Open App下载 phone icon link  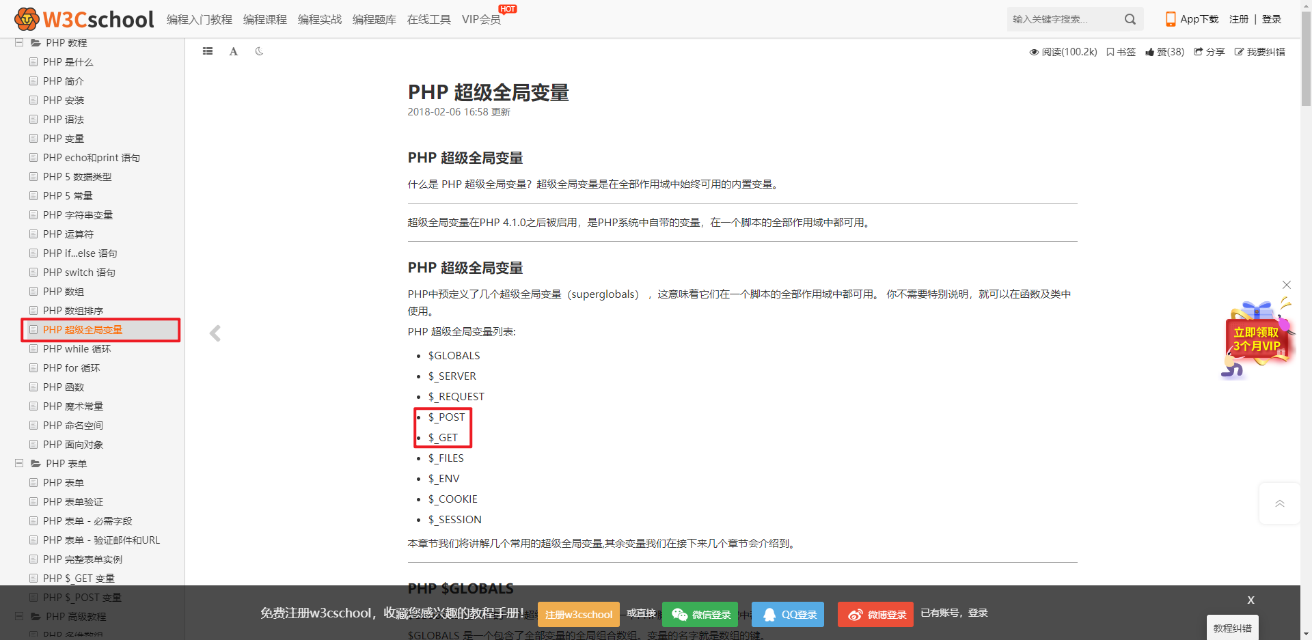pos(1192,19)
